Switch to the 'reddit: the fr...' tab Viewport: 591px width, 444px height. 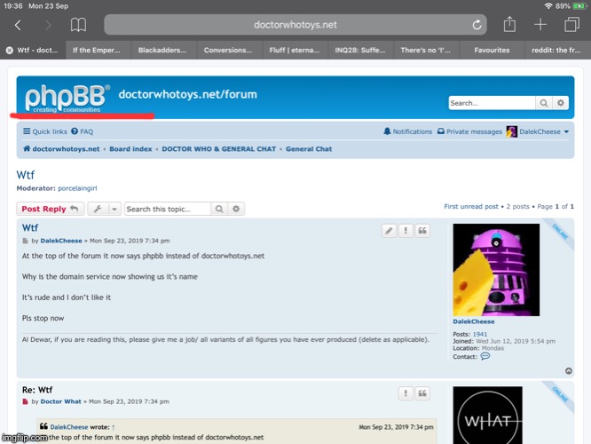click(556, 50)
